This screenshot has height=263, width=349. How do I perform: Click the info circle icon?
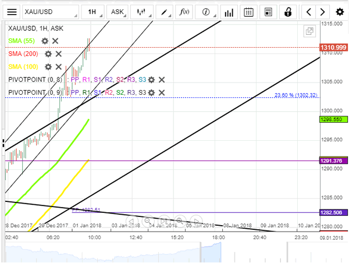(x=206, y=11)
